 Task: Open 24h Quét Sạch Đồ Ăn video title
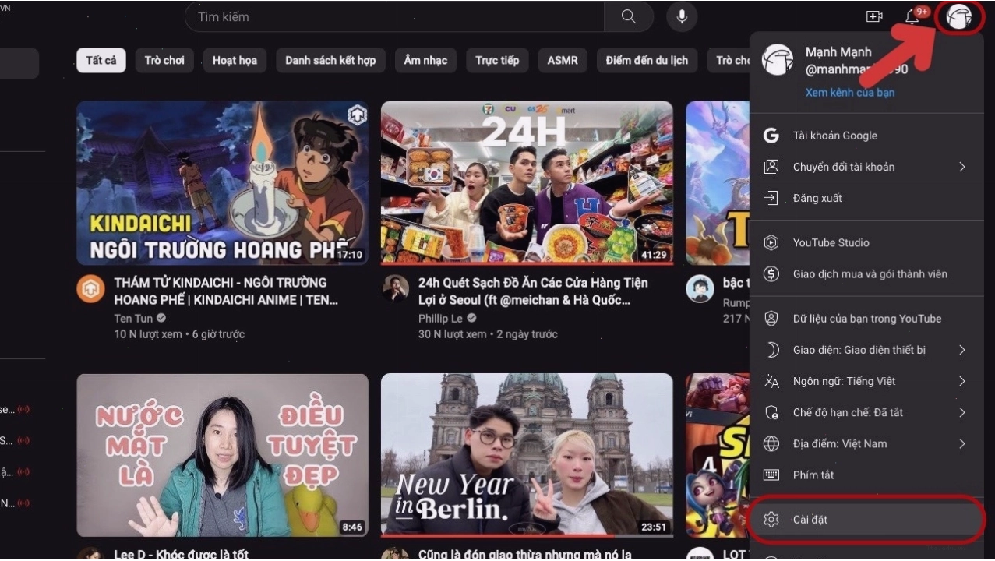[x=533, y=291]
